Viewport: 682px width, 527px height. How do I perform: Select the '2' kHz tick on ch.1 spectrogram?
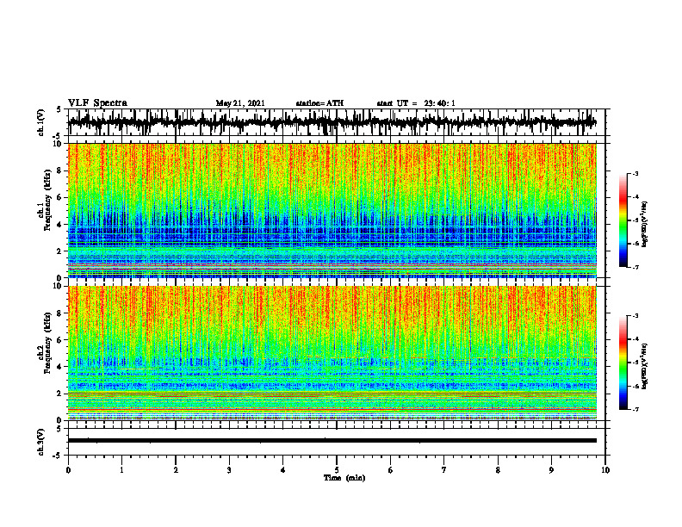[x=60, y=251]
